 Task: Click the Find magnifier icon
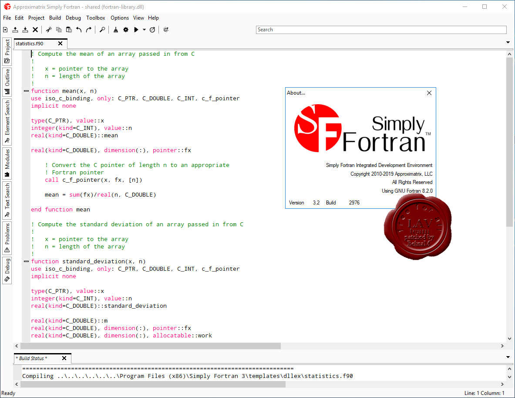[x=102, y=30]
